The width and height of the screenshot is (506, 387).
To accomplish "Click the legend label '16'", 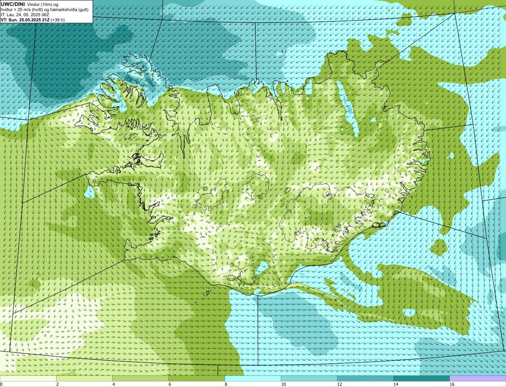I will click(451, 384).
